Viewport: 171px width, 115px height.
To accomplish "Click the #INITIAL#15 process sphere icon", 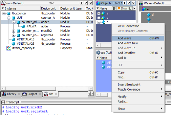I will pyautogui.click(x=13, y=39).
